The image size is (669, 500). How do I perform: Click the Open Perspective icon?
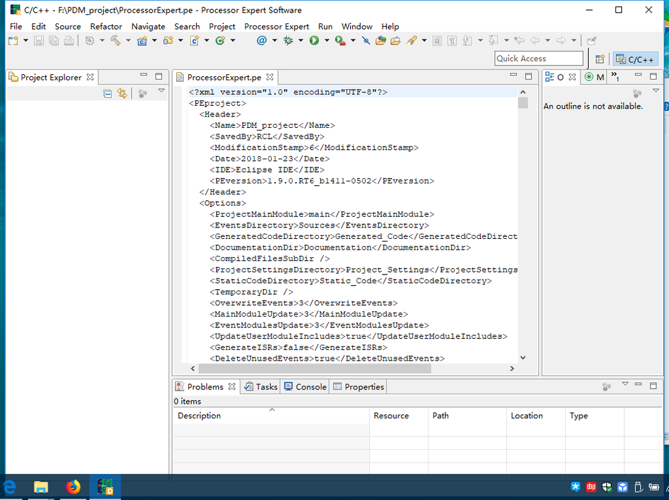click(x=600, y=59)
